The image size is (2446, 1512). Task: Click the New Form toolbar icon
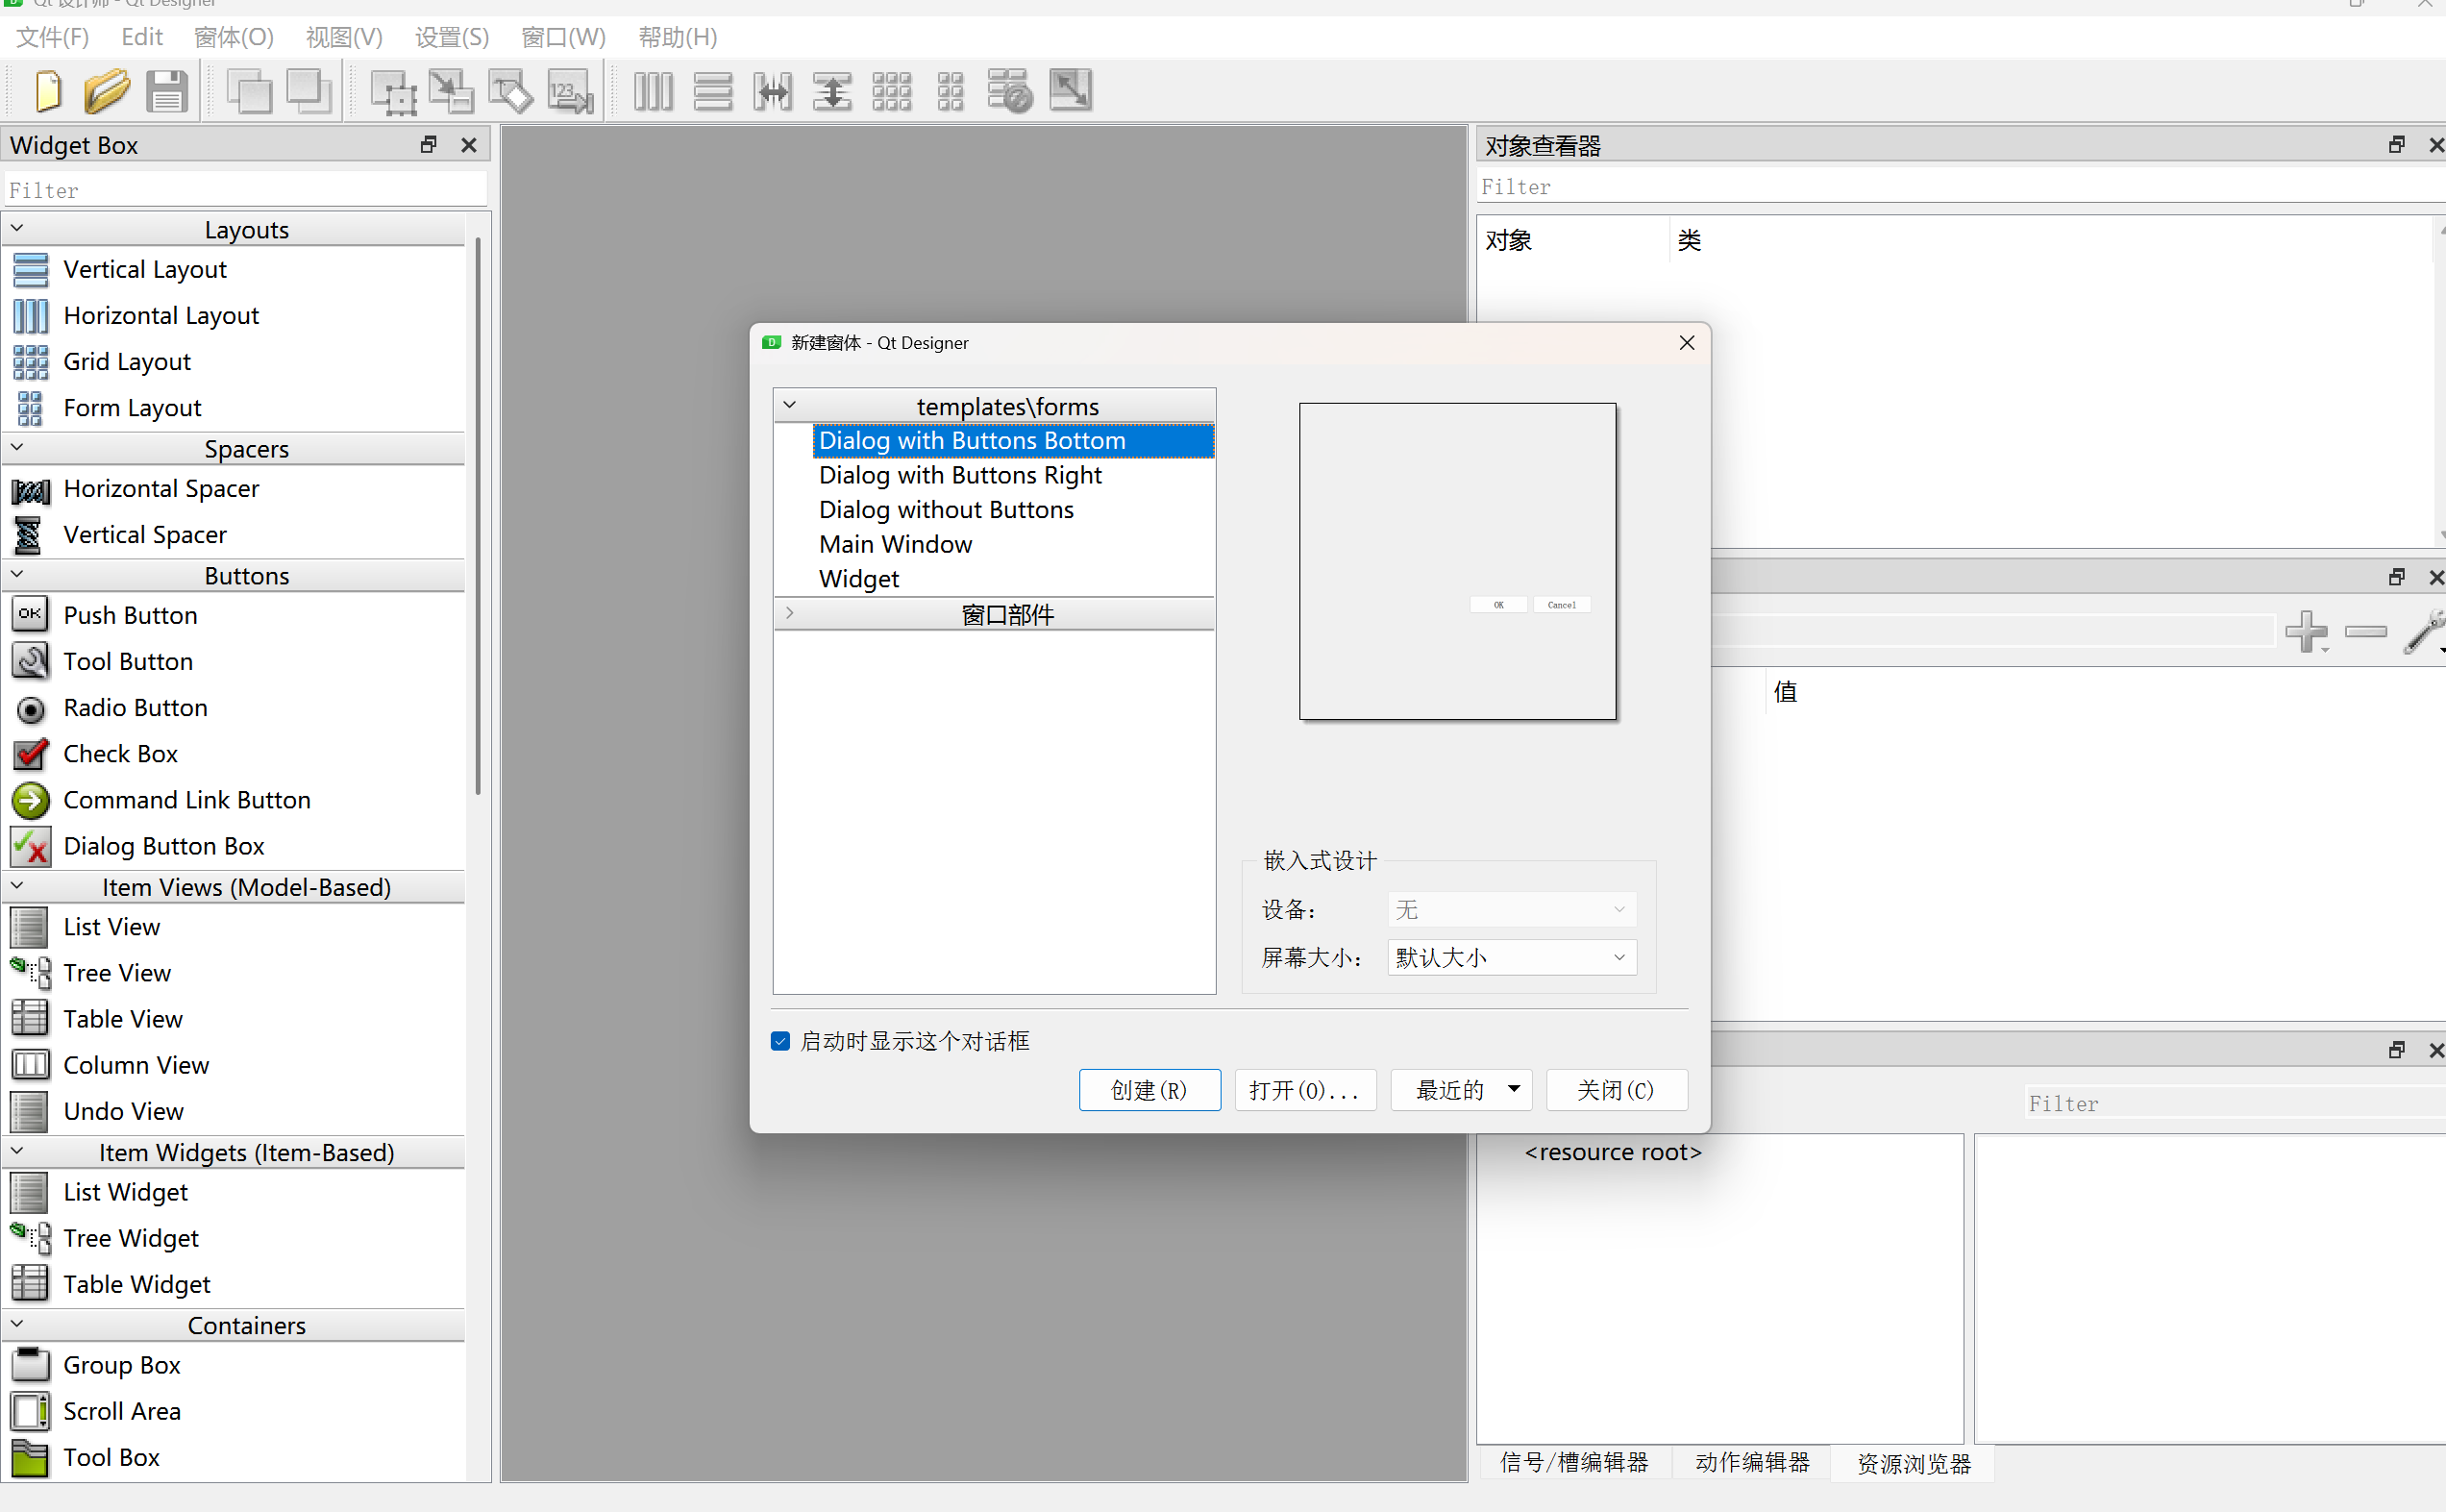(x=47, y=91)
